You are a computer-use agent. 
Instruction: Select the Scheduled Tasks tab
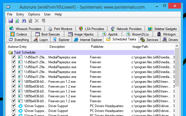click(121, 39)
